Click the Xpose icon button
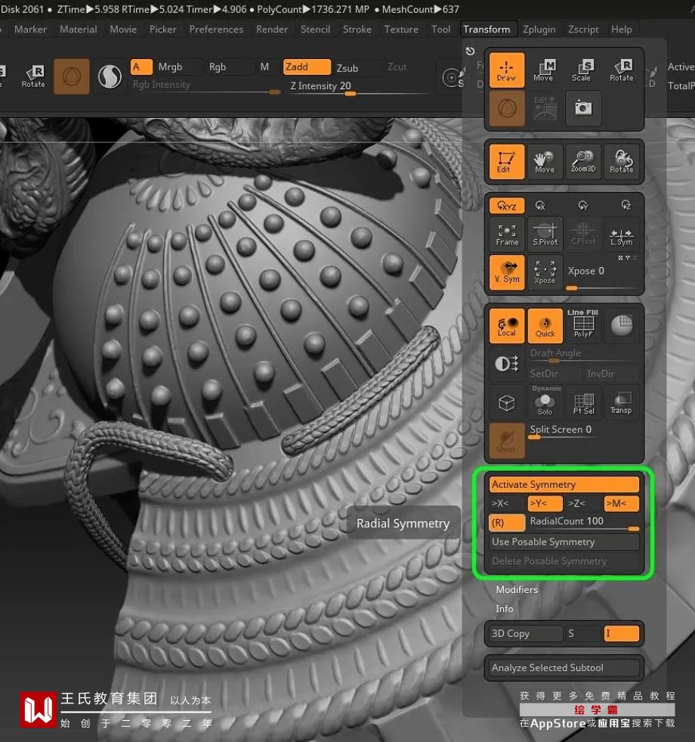The image size is (695, 742). point(545,272)
